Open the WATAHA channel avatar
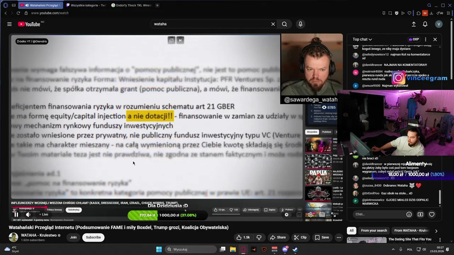 [13, 237]
